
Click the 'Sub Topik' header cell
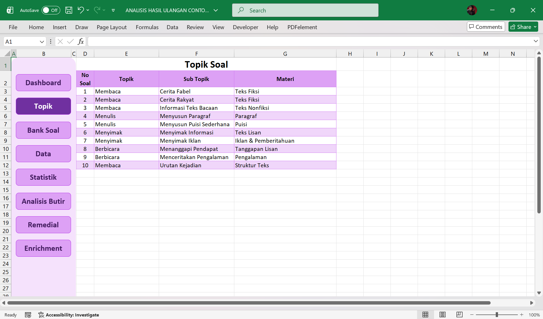pyautogui.click(x=196, y=79)
